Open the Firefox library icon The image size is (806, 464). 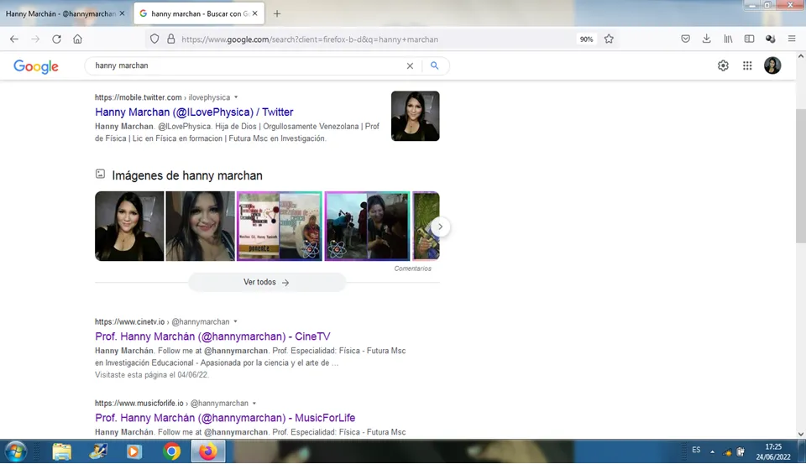728,39
